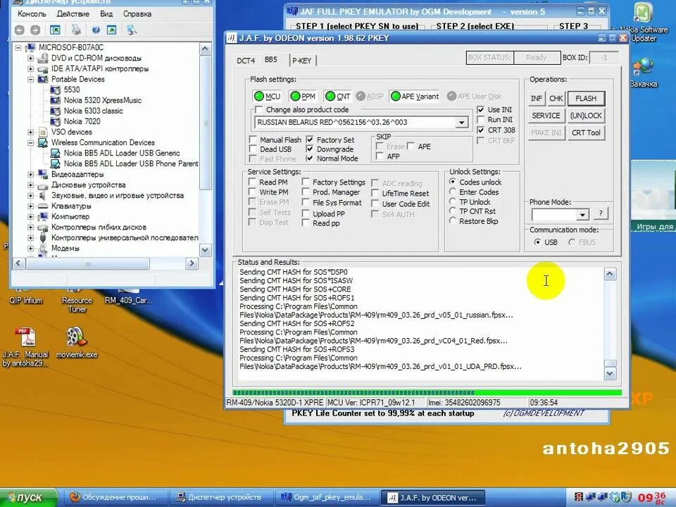Select Nokia BB5 ADL Loader USB Phone Parent
This screenshot has width=676, height=507.
click(x=131, y=164)
